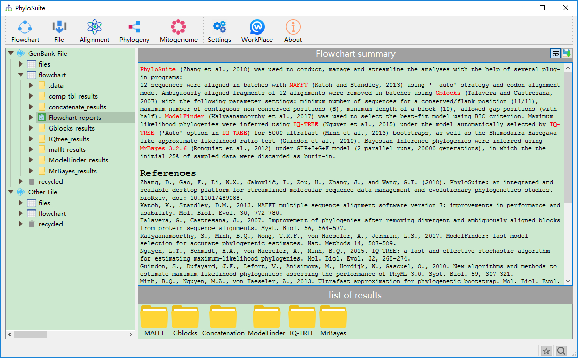Click the summary vertical scrollbar thumb
This screenshot has height=358, width=578.
pyautogui.click(x=568, y=138)
